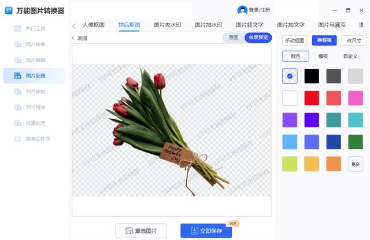Click the 重选图片 reselect image button
This screenshot has height=240, width=370.
141,231
